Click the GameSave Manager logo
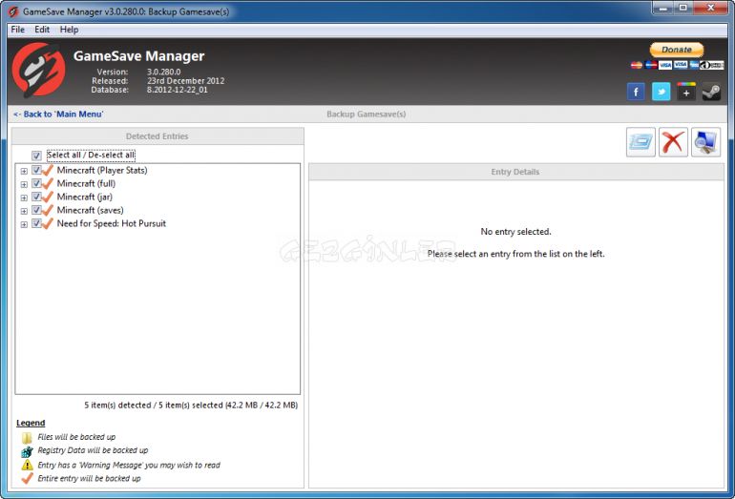 pyautogui.click(x=38, y=70)
